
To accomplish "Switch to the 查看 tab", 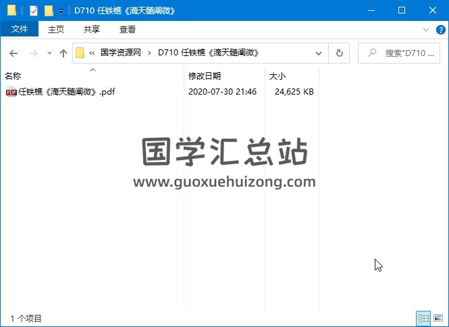I will (128, 29).
